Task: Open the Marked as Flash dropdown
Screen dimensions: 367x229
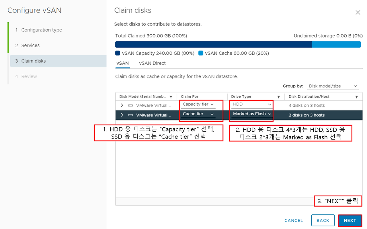Action: tap(251, 114)
